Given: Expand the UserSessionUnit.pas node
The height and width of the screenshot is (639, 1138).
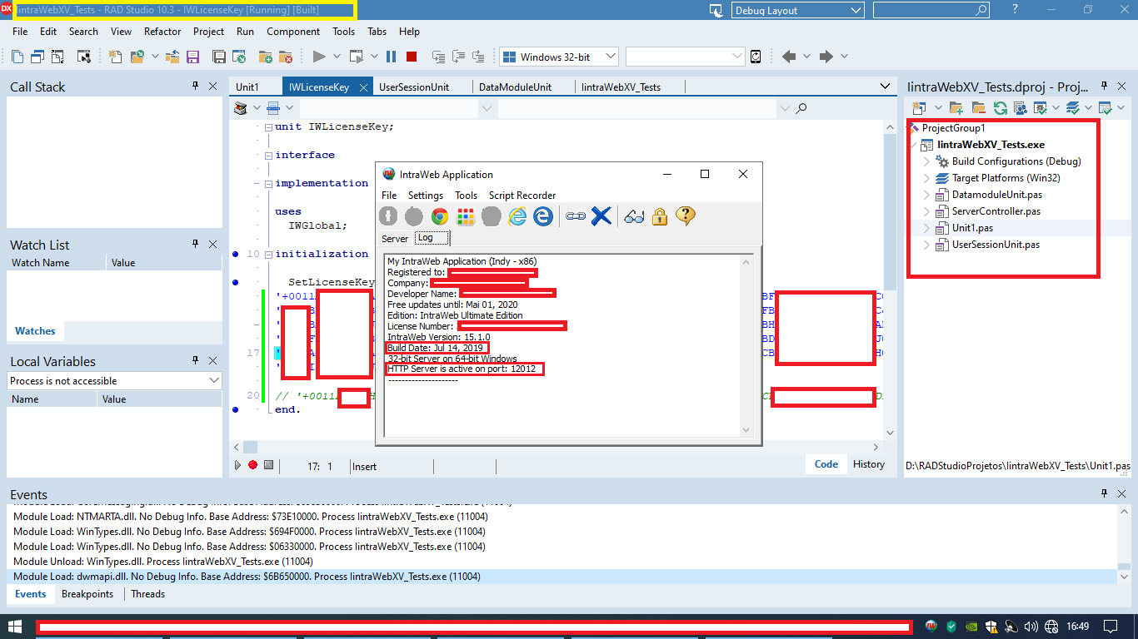Looking at the screenshot, I should (926, 245).
